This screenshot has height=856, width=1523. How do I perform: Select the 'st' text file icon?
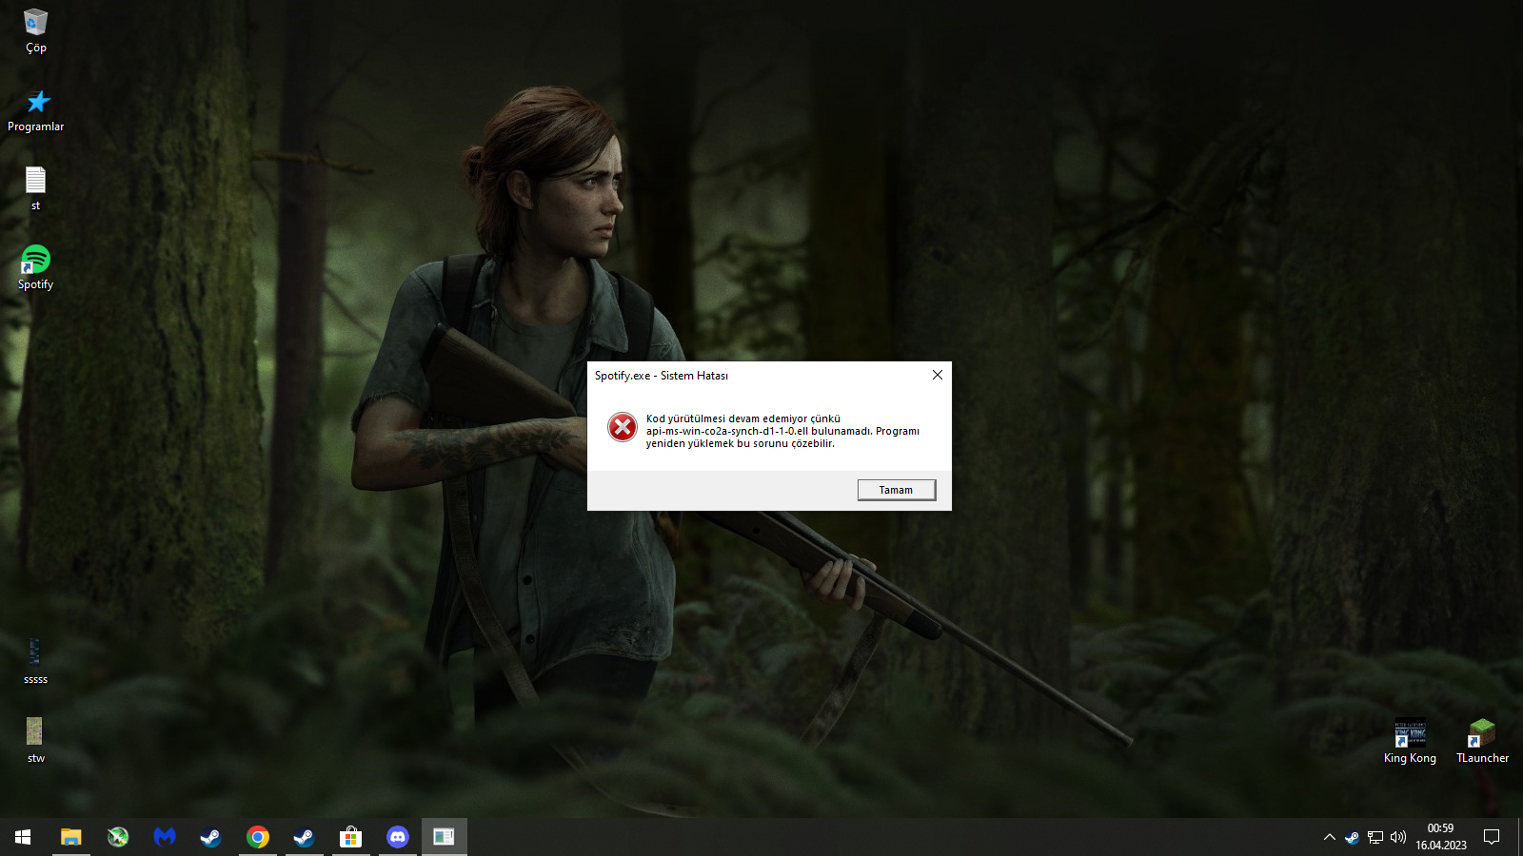point(36,188)
